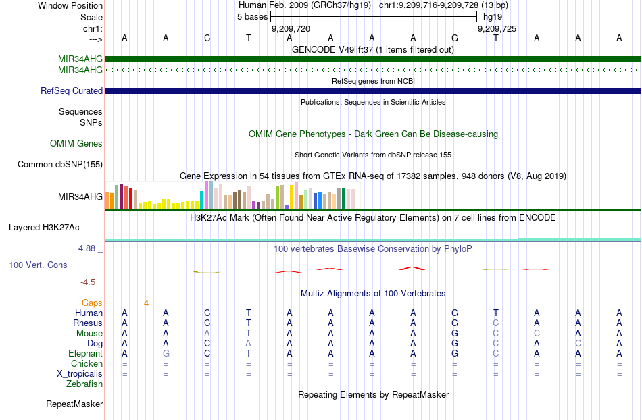642x420 pixels.
Task: Open Publications: Sequences in Scientific Articles title
Action: (x=373, y=102)
